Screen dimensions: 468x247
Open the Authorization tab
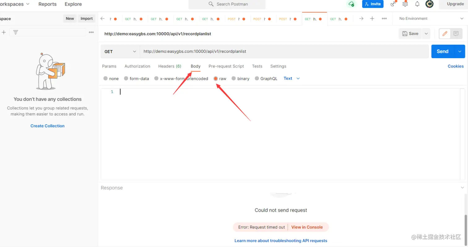[x=137, y=66]
